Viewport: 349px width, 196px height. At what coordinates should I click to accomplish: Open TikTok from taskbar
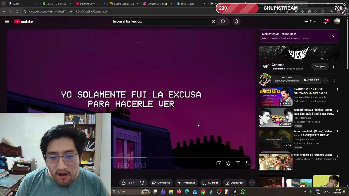coord(235,192)
